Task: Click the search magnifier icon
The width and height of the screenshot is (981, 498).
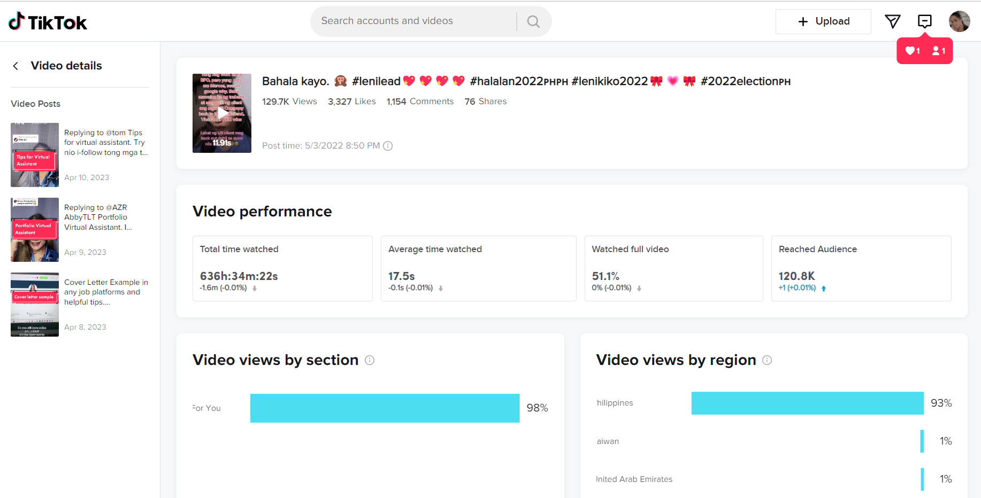Action: (x=533, y=21)
